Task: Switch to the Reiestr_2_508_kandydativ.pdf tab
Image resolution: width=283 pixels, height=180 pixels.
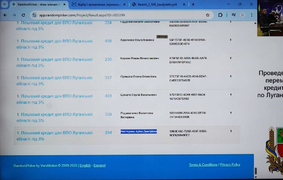Action: point(156,5)
